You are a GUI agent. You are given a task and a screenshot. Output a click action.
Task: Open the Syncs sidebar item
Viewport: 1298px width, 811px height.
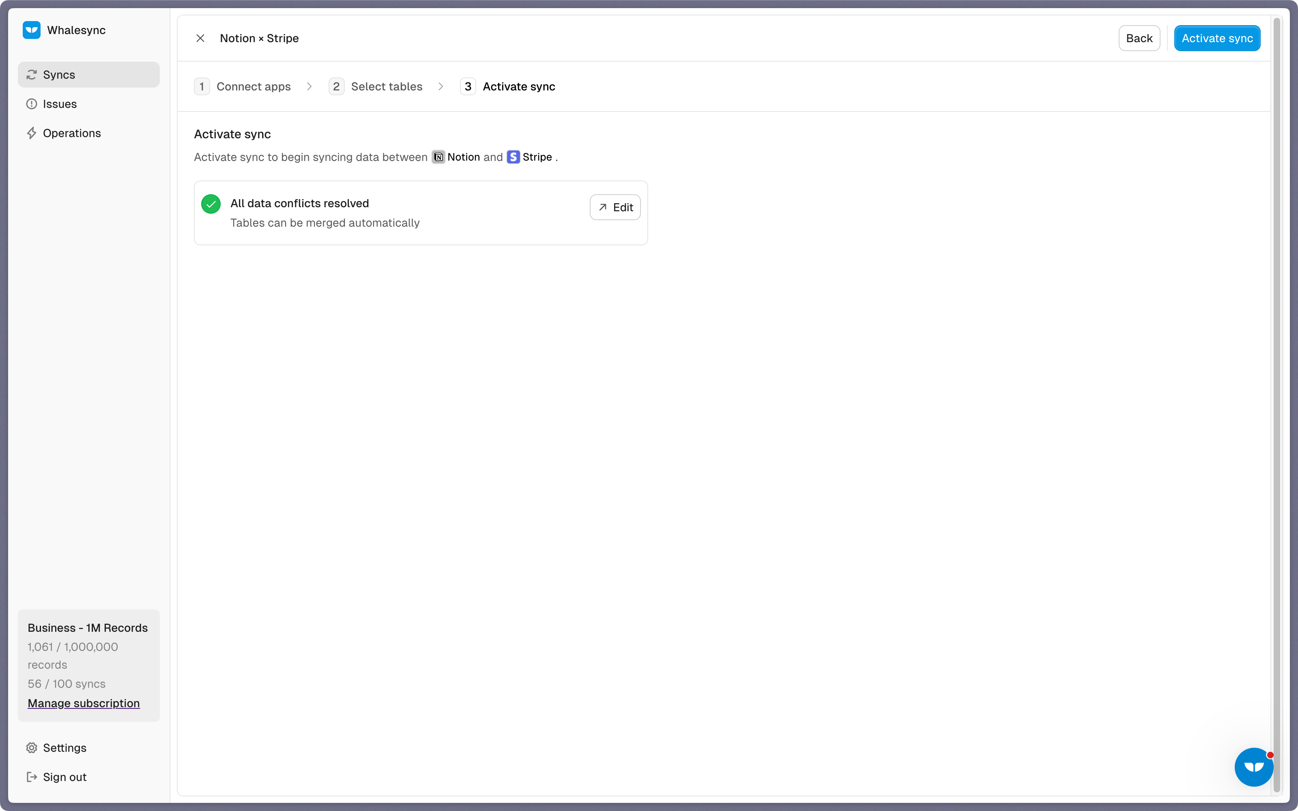pos(88,75)
